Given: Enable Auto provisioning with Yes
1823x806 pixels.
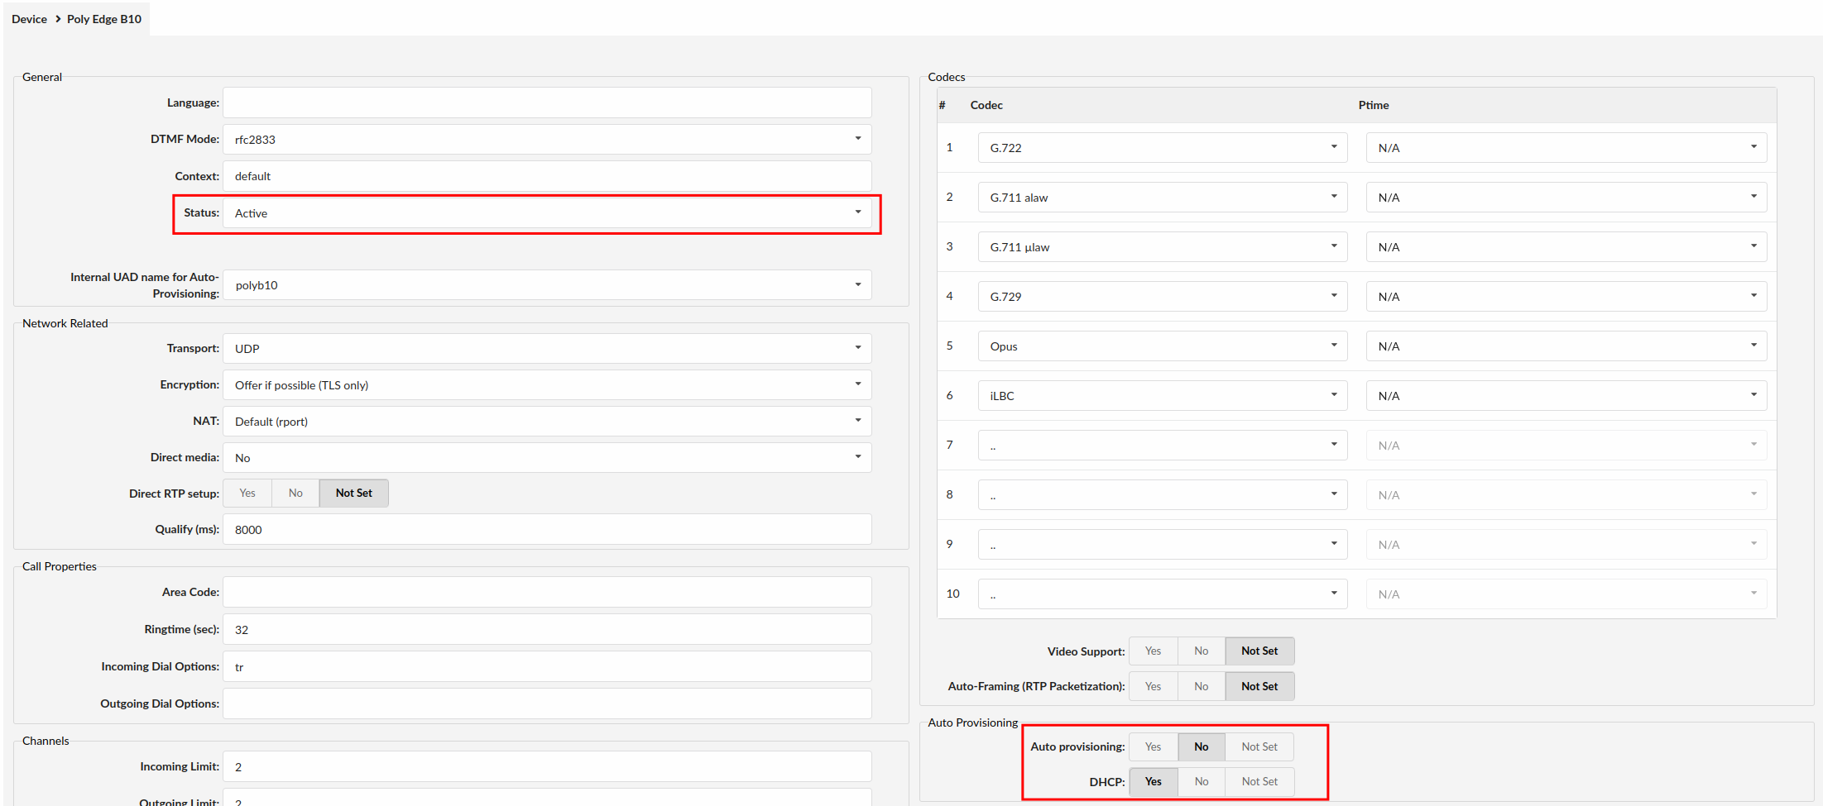Looking at the screenshot, I should point(1153,747).
